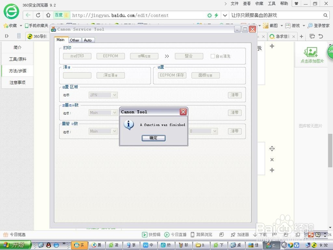
Task: Open the 工具 menu
Action: [271, 4]
